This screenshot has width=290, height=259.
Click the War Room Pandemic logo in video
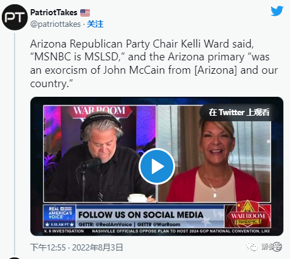pos(248,215)
